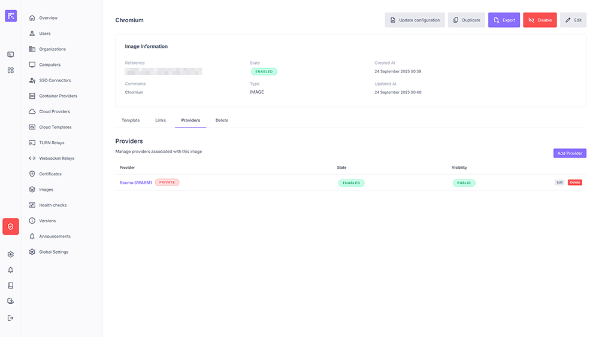The height and width of the screenshot is (337, 599).
Task: Go to Container Providers in sidebar
Action: pyautogui.click(x=58, y=96)
